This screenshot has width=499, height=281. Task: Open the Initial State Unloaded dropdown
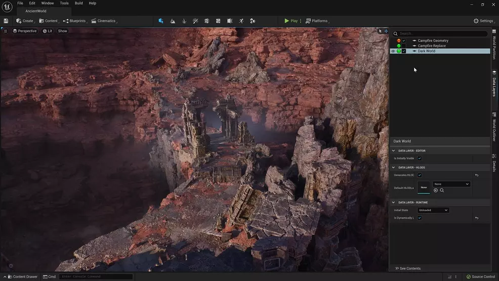click(x=433, y=210)
